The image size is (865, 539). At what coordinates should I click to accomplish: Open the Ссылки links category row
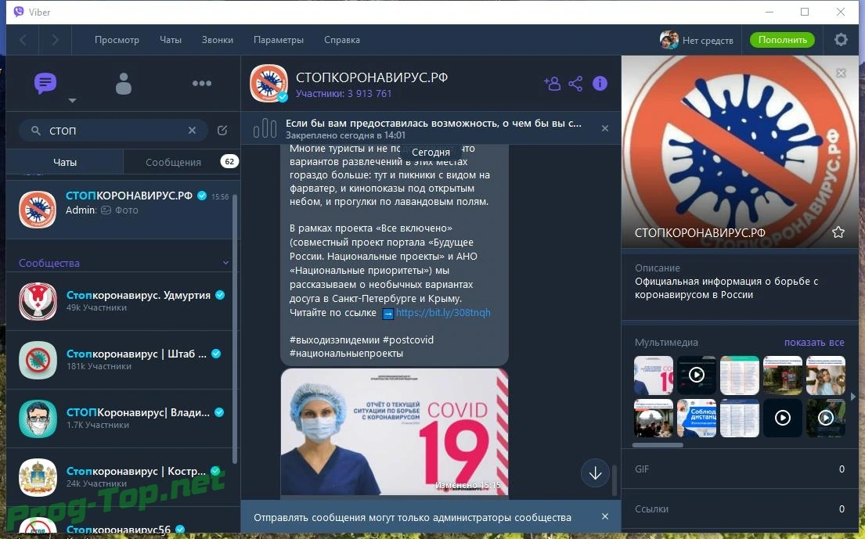click(x=739, y=508)
